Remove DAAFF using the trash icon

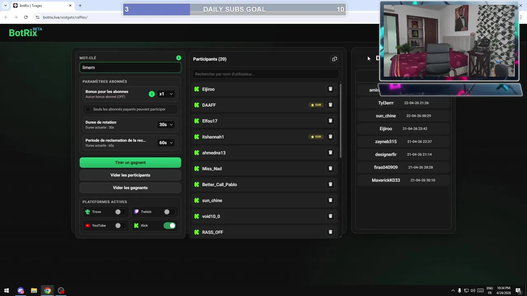point(330,105)
